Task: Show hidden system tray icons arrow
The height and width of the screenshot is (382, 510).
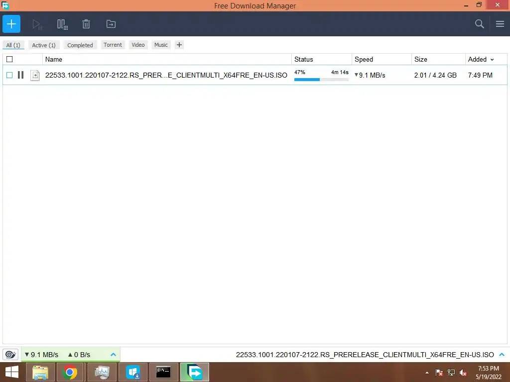Action: click(427, 373)
